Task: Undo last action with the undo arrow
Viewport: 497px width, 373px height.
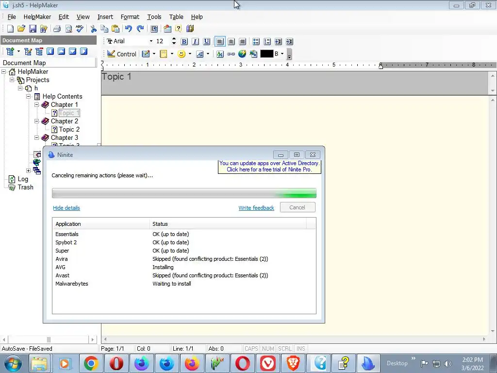Action: (128, 29)
